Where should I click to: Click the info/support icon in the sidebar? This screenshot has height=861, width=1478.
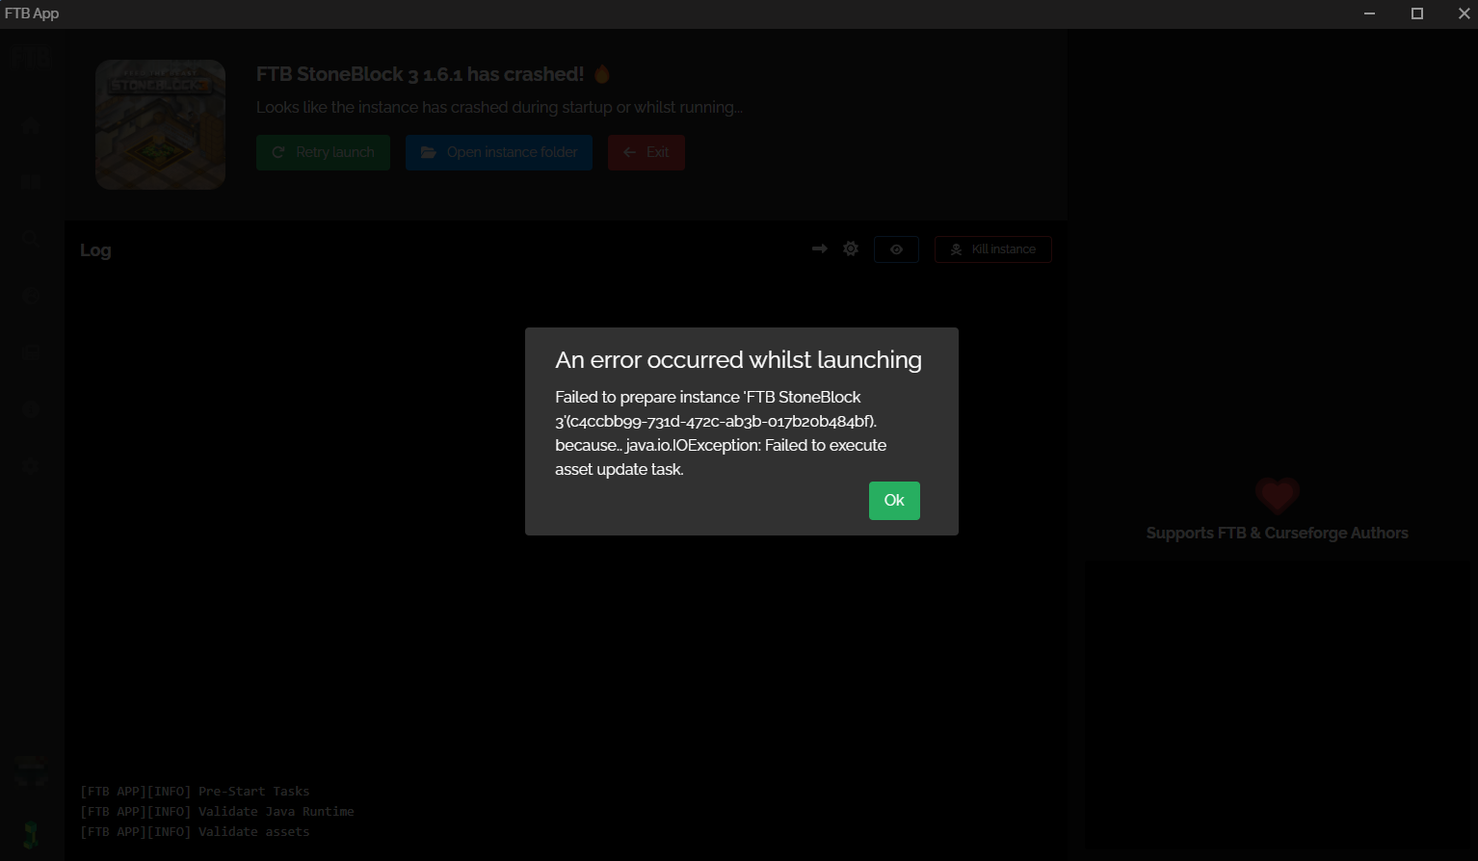pos(30,408)
